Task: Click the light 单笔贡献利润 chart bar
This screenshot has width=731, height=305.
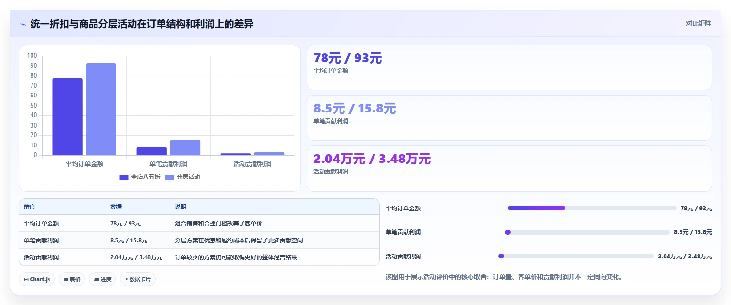Action: point(185,147)
